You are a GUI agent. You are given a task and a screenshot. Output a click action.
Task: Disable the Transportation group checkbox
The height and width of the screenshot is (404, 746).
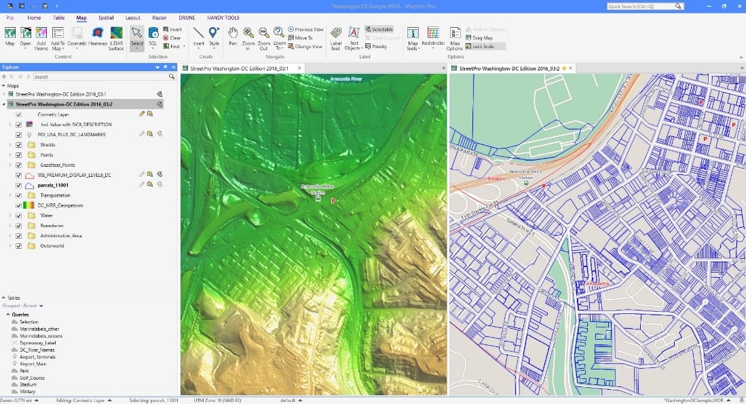pos(19,195)
